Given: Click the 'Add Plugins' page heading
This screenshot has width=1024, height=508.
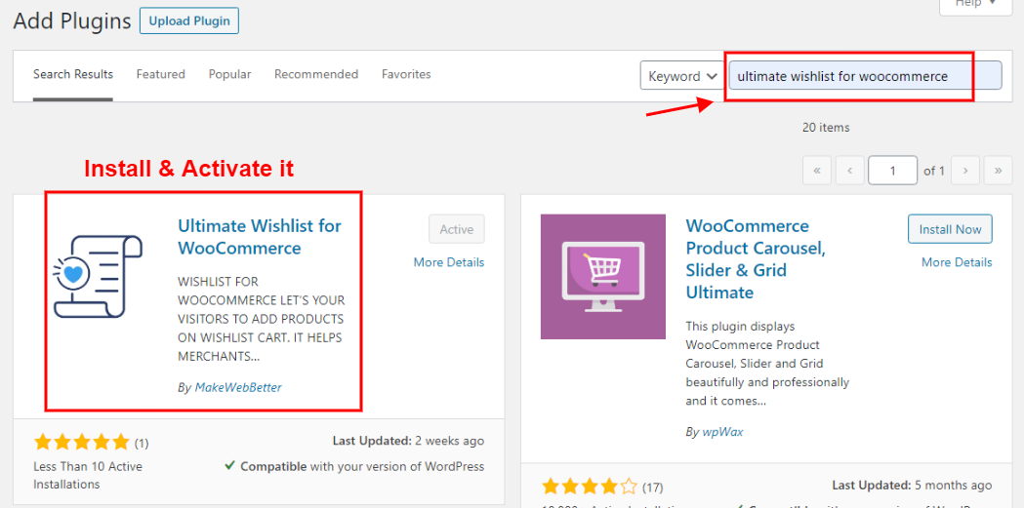Looking at the screenshot, I should [x=72, y=20].
